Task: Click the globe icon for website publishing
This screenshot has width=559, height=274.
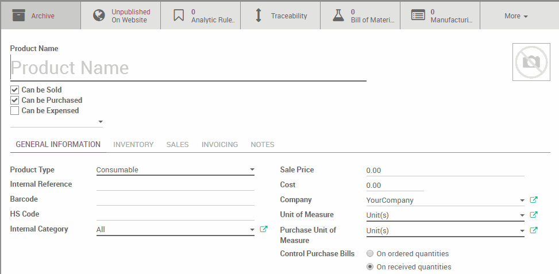Action: pyautogui.click(x=99, y=16)
